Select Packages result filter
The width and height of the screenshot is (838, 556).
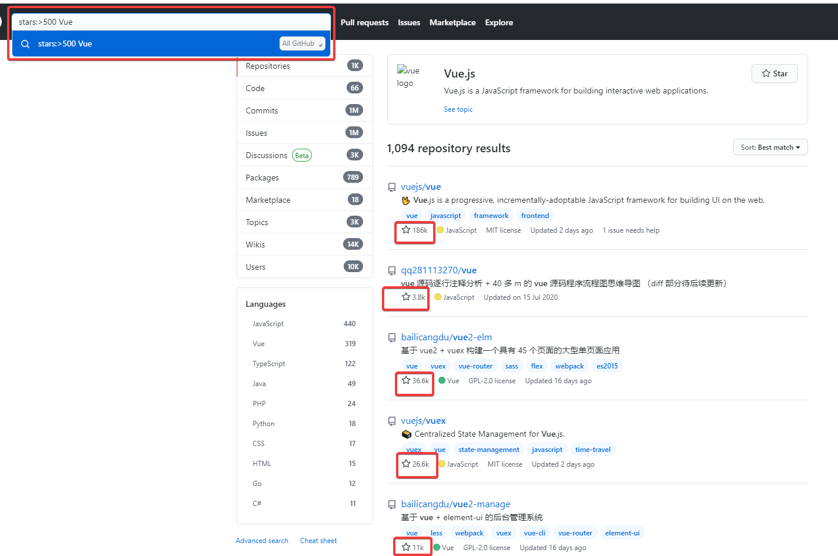point(305,177)
